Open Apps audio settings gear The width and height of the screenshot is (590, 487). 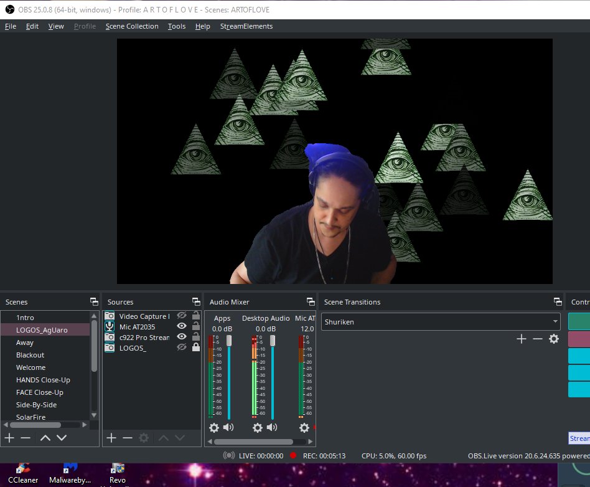pyautogui.click(x=213, y=427)
